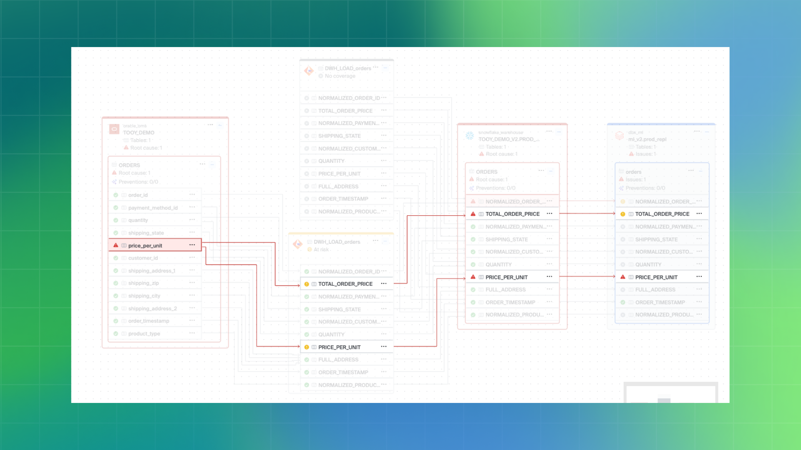This screenshot has height=450, width=801.
Task: Click the Snowflake logo on snowflake_warehouse node
Action: [470, 136]
